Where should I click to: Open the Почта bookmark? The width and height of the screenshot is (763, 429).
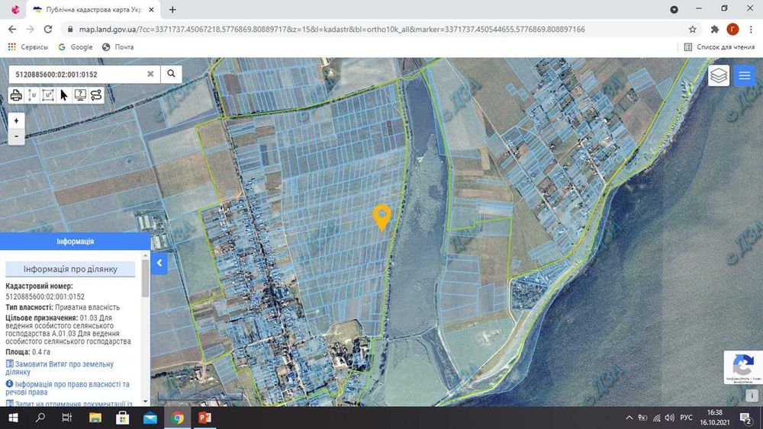coord(118,47)
